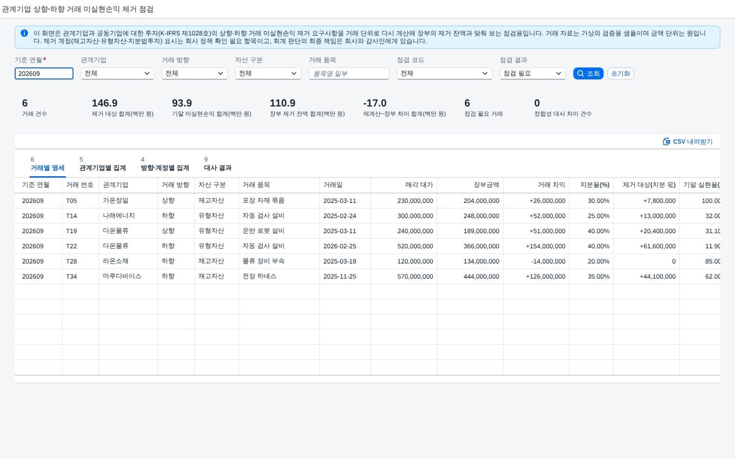The width and height of the screenshot is (735, 459).
Task: Click the CSV 내려받기 link
Action: (x=688, y=141)
